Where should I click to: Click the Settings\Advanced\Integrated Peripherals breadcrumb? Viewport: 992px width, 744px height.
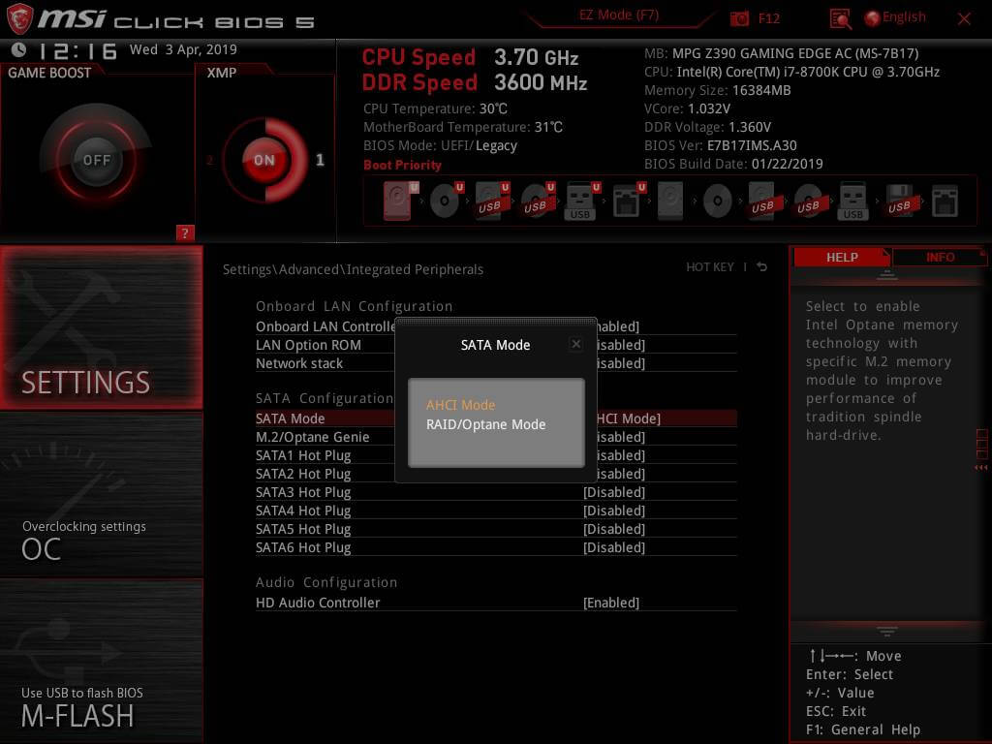353,269
